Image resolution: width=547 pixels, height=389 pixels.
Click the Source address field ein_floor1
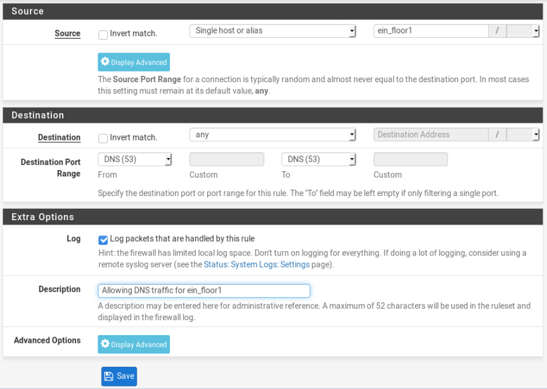[431, 31]
